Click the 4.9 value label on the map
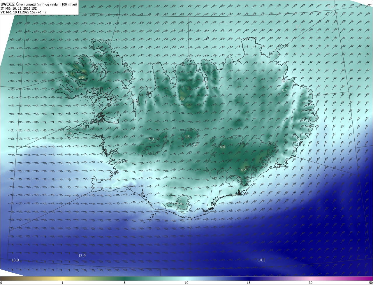 coord(151,139)
